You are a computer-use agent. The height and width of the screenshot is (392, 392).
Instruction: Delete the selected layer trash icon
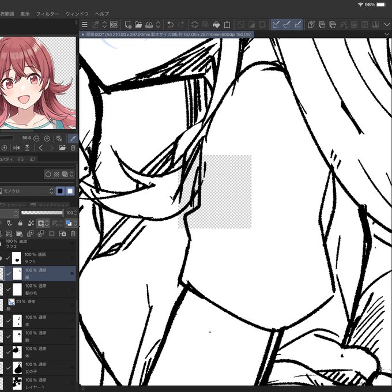73,233
